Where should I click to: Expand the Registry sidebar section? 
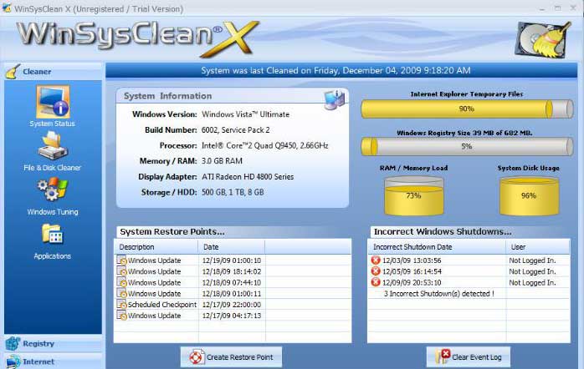click(52, 343)
